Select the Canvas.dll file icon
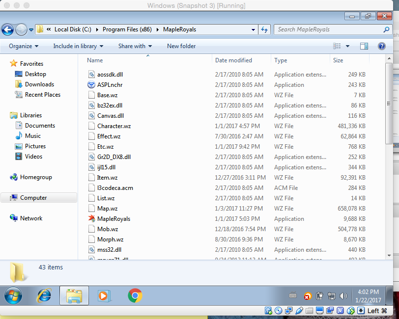 (91, 115)
